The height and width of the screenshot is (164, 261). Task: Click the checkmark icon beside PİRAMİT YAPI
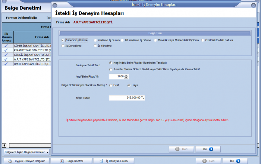point(6,50)
